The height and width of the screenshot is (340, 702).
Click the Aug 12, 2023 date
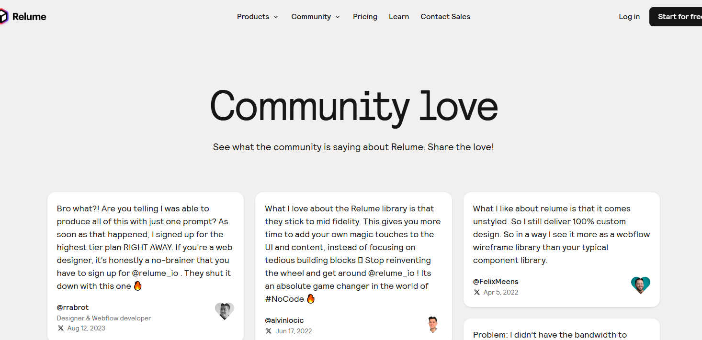click(86, 328)
